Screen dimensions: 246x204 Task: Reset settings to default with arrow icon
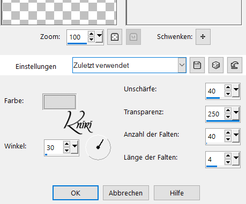click(x=235, y=65)
